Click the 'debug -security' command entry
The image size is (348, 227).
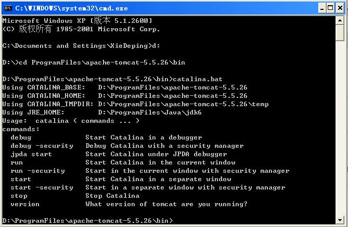pyautogui.click(x=42, y=146)
